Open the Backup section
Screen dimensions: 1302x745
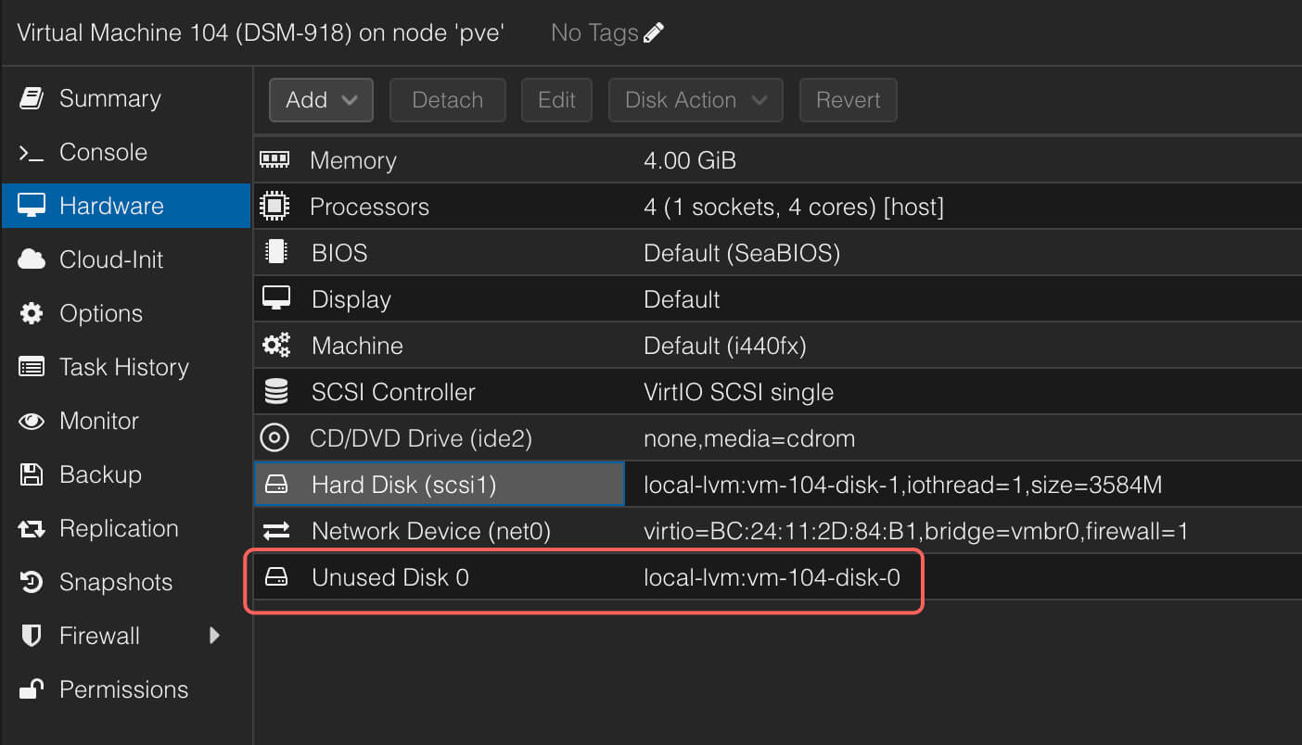100,474
